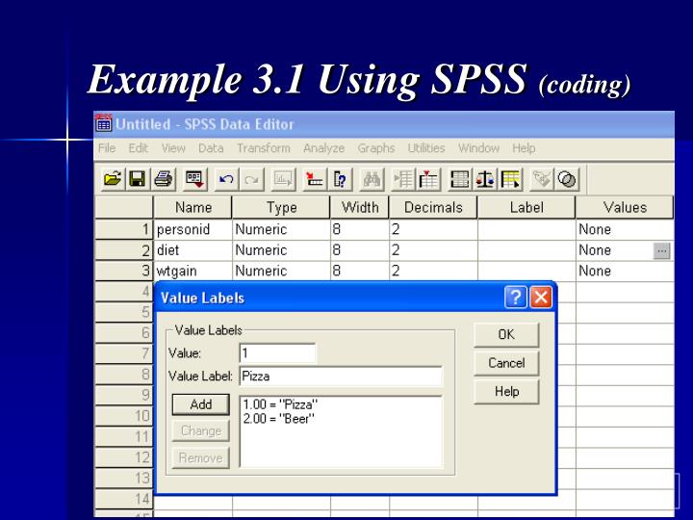Click the Variables info icon

coord(340,179)
